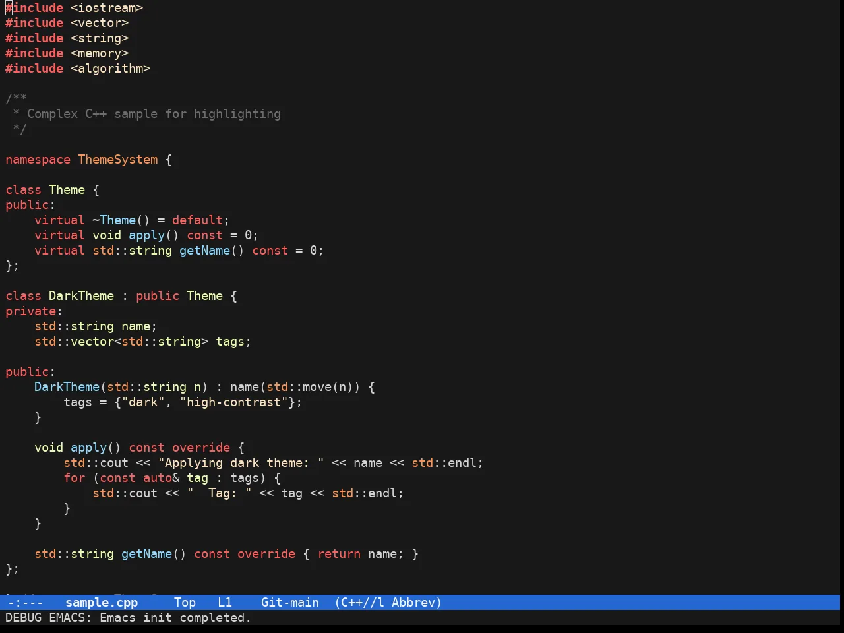Click the 'std::string name;' member line
Viewport: 844px width, 633px height.
[96, 326]
